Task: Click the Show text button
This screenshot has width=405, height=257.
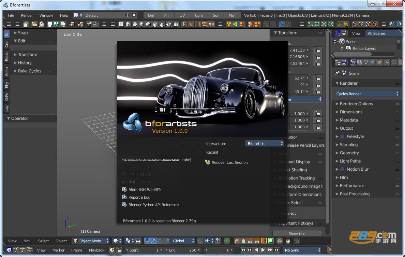Action: click(x=297, y=233)
